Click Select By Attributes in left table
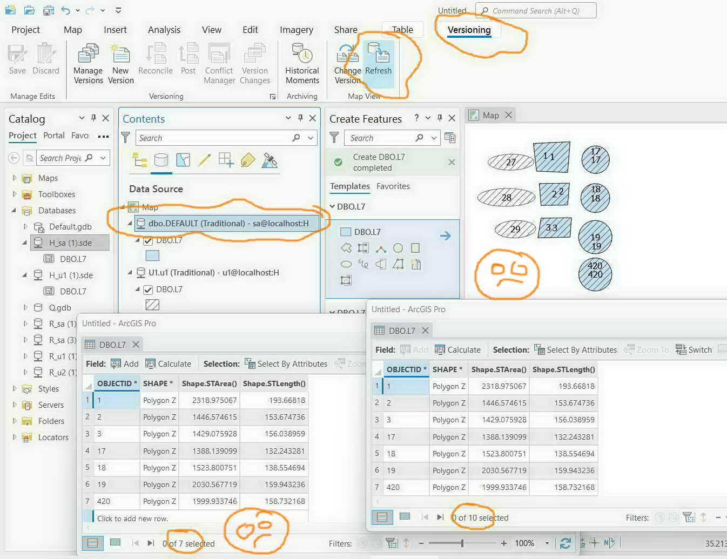This screenshot has height=559, width=727. click(x=286, y=363)
